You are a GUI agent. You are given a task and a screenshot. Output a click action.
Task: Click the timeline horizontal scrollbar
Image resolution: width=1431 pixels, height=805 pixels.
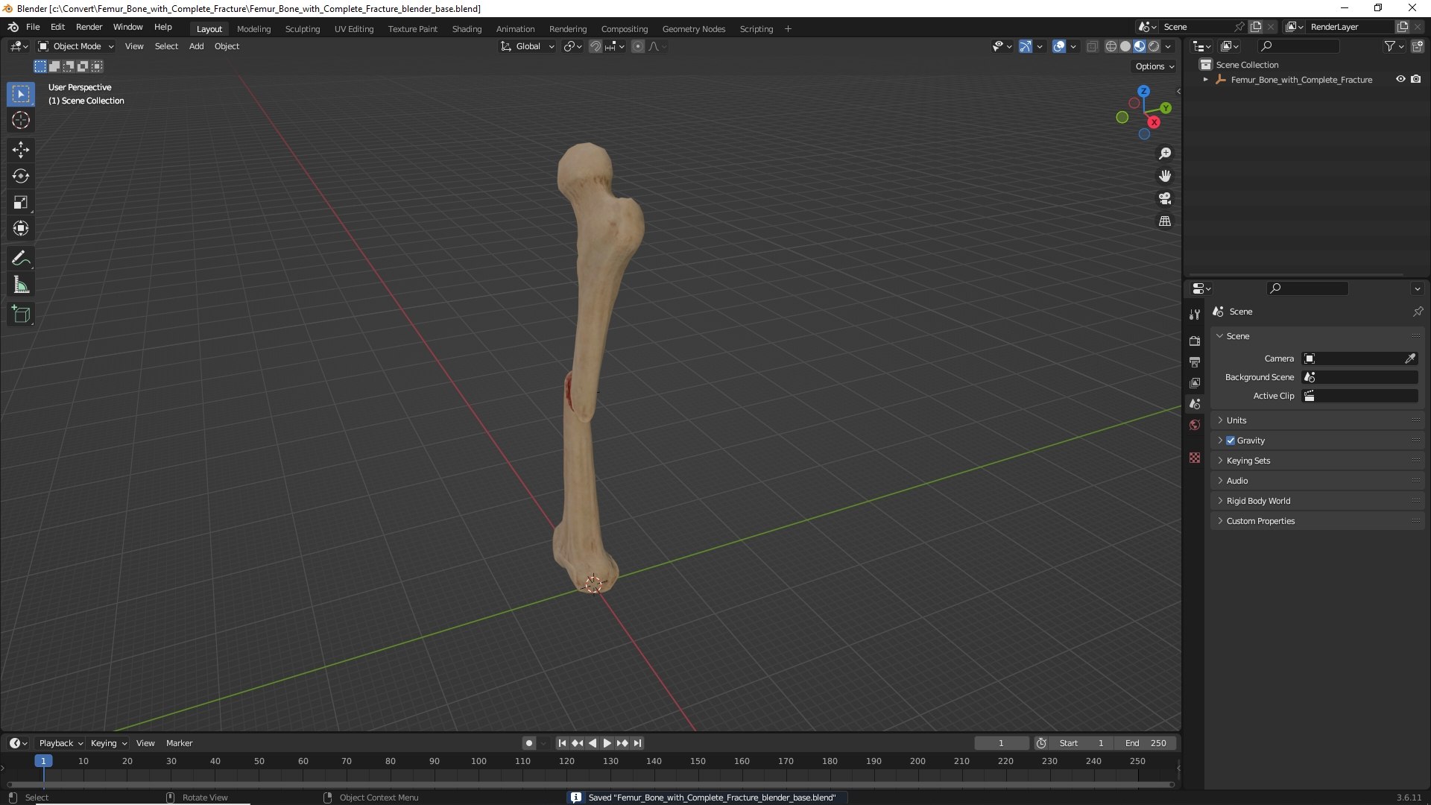point(590,784)
